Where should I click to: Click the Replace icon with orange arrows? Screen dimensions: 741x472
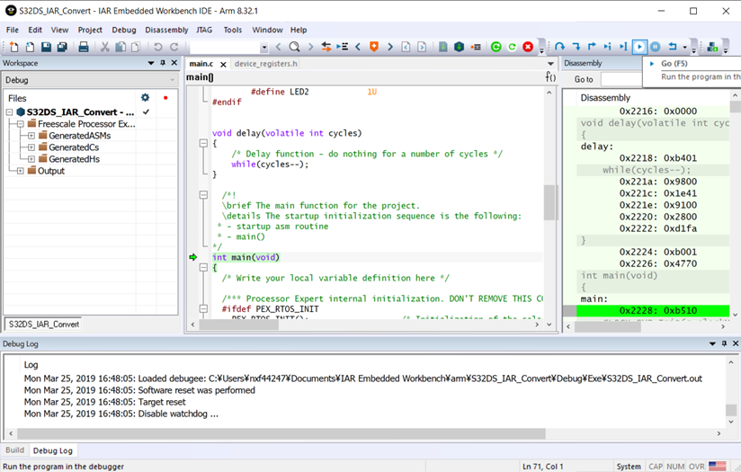coord(326,47)
